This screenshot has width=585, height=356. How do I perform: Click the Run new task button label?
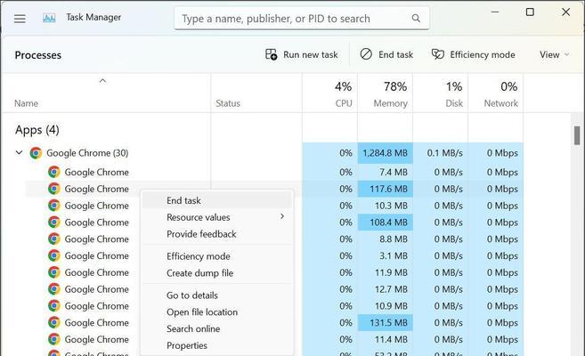coord(311,55)
